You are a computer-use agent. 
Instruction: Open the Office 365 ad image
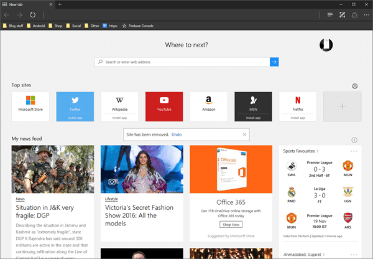click(x=231, y=169)
